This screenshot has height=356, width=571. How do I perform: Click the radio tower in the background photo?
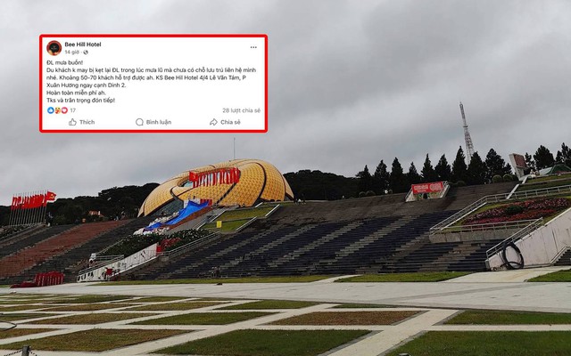(x=467, y=132)
